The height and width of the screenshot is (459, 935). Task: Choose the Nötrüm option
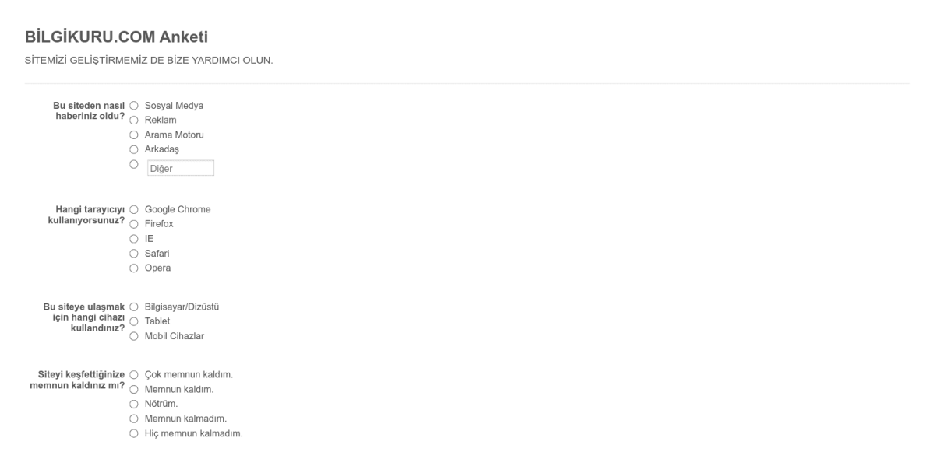coord(134,402)
